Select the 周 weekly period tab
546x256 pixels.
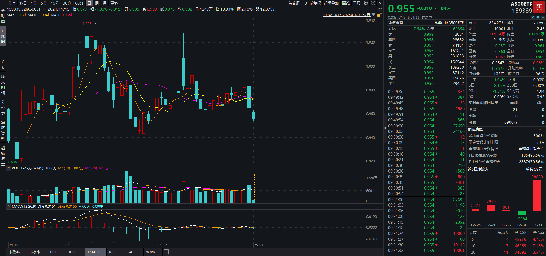[97, 3]
